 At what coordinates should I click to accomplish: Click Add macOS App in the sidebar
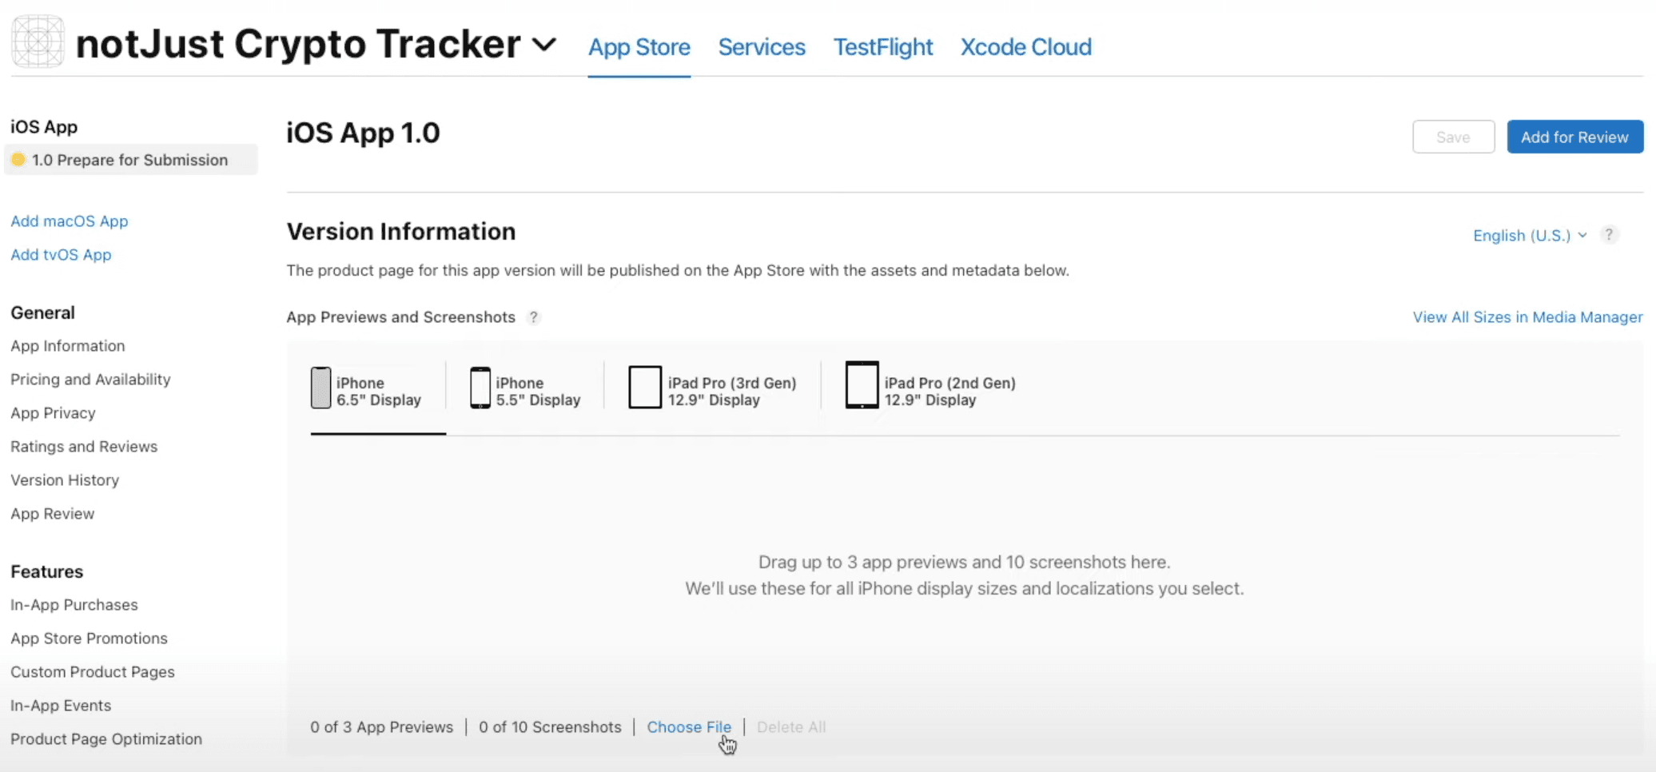click(70, 221)
